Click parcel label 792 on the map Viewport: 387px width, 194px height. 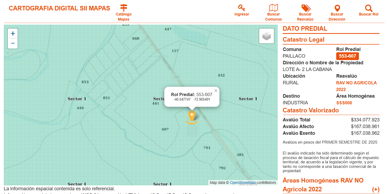(222, 168)
